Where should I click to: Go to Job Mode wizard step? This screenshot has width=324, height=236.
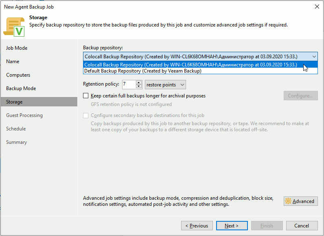pos(17,48)
